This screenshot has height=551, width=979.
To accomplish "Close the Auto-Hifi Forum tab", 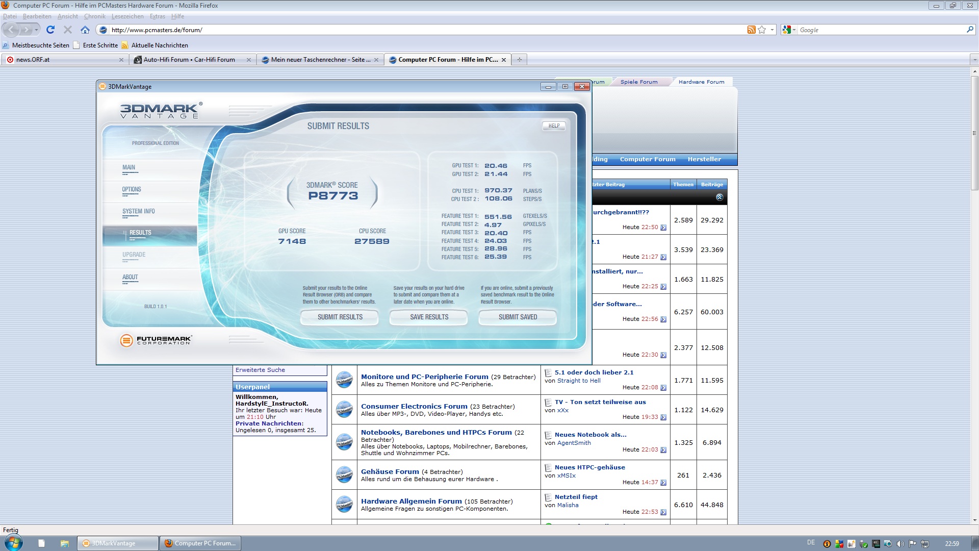I will pyautogui.click(x=249, y=60).
